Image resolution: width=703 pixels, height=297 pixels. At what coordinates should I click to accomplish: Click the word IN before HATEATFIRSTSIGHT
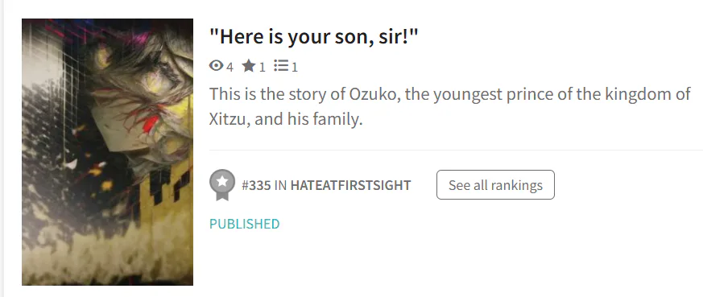281,185
